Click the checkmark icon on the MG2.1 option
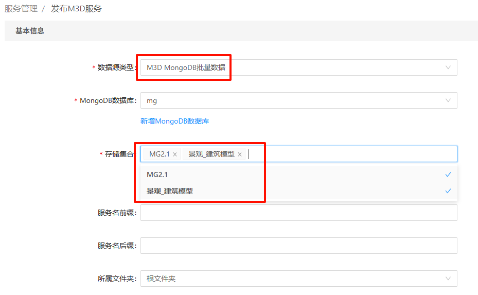Image resolution: width=478 pixels, height=295 pixels. (x=448, y=175)
